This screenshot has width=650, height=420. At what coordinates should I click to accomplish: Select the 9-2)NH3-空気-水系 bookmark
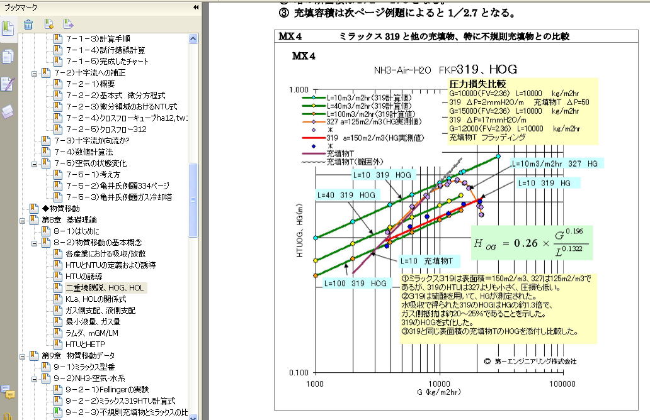[89, 379]
